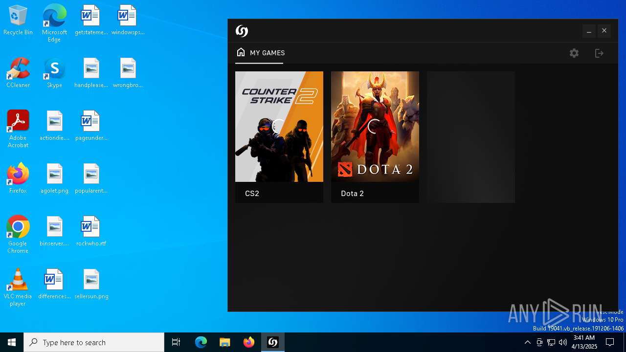Open the notification center icon
The height and width of the screenshot is (352, 626).
click(610, 342)
